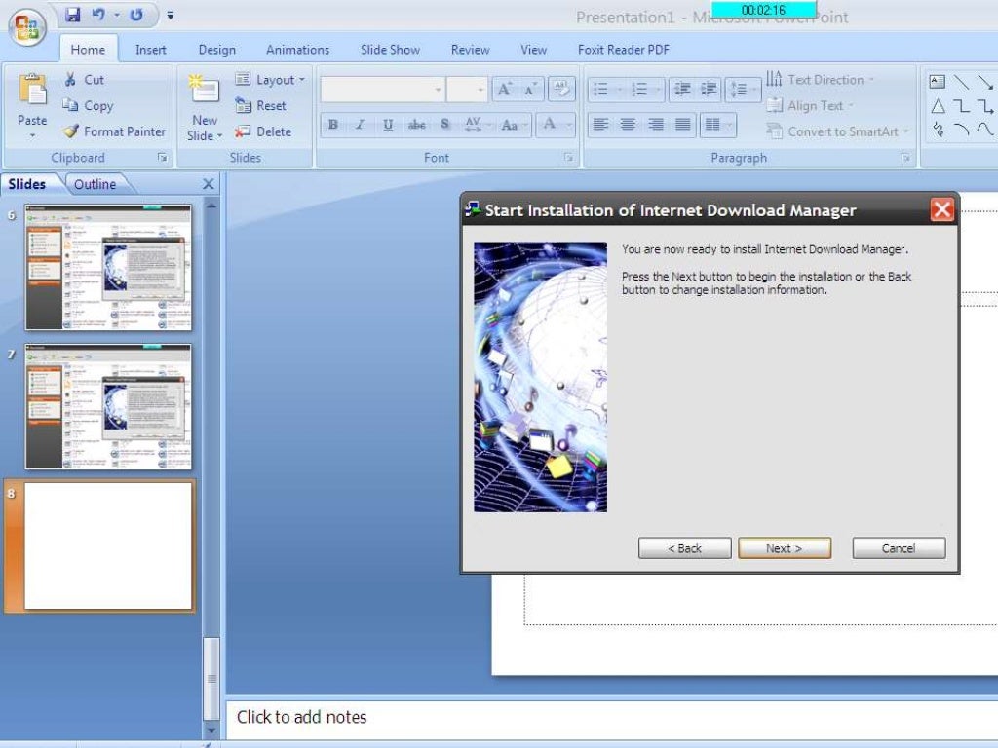
Task: Select slide 7 thumbnail
Action: [x=108, y=406]
